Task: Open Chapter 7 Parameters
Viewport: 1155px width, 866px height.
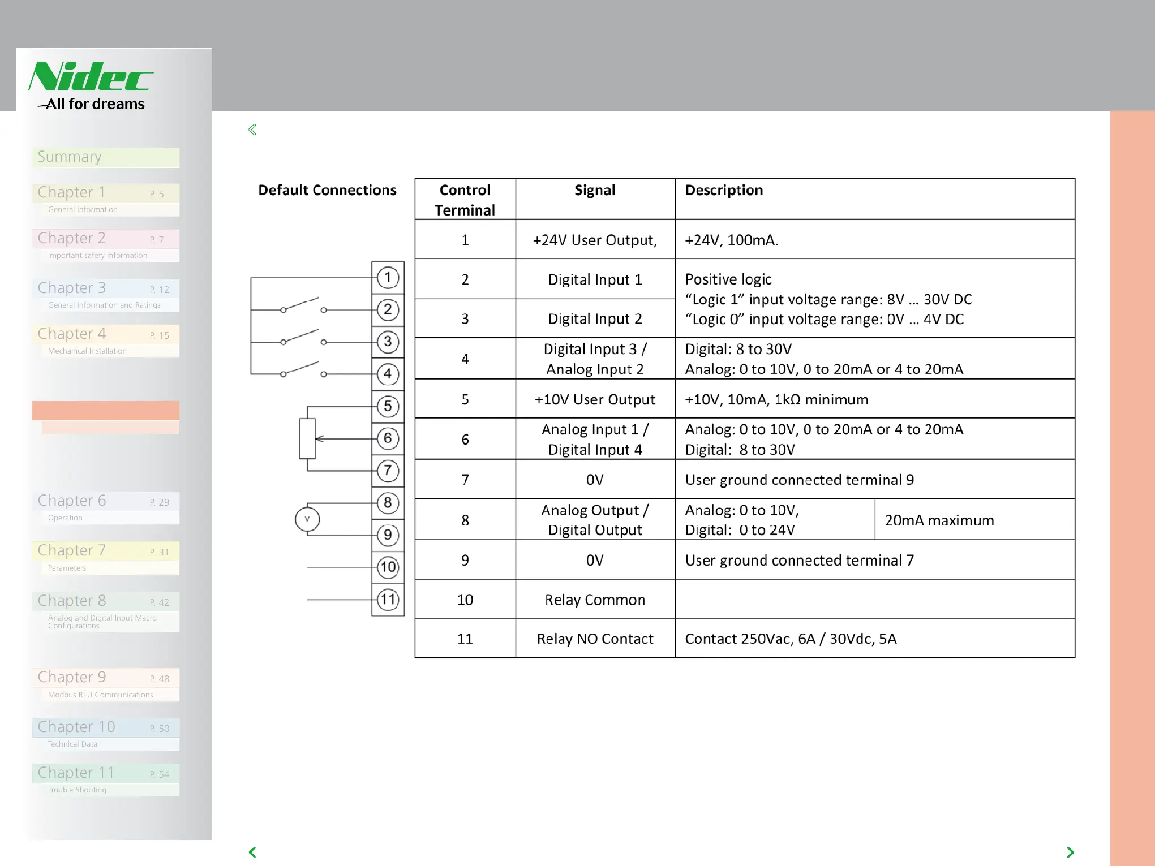Action: point(106,558)
